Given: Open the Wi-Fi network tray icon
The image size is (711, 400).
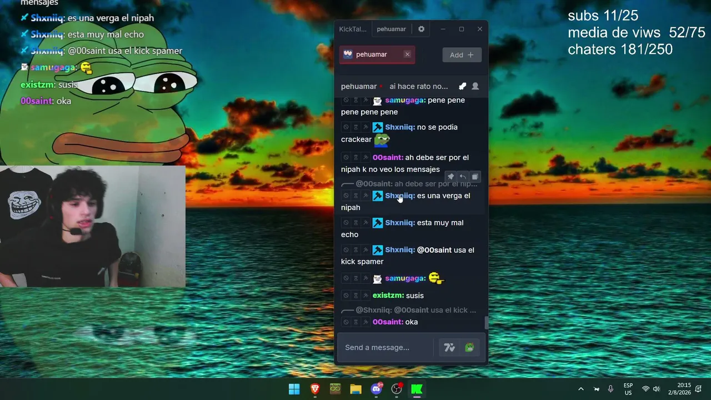Looking at the screenshot, I should click(645, 389).
